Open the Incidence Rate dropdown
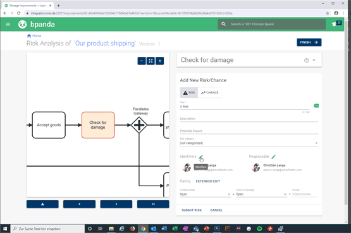Image resolution: width=351 pixels, height=233 pixels. (205, 194)
